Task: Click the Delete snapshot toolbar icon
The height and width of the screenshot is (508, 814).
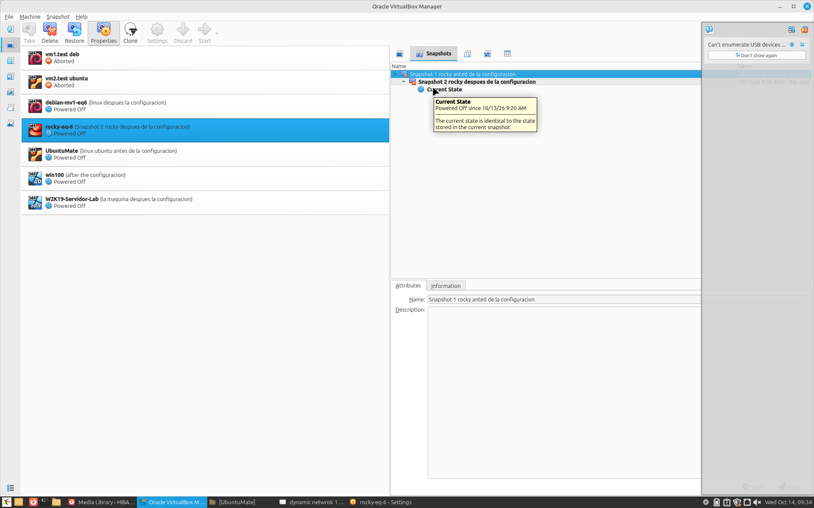Action: tap(50, 30)
